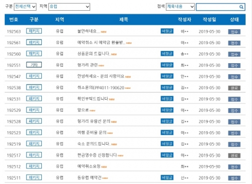This screenshot has height=184, width=252.
Task: Click 비밀글 badge in row 192519
Action: (167, 144)
